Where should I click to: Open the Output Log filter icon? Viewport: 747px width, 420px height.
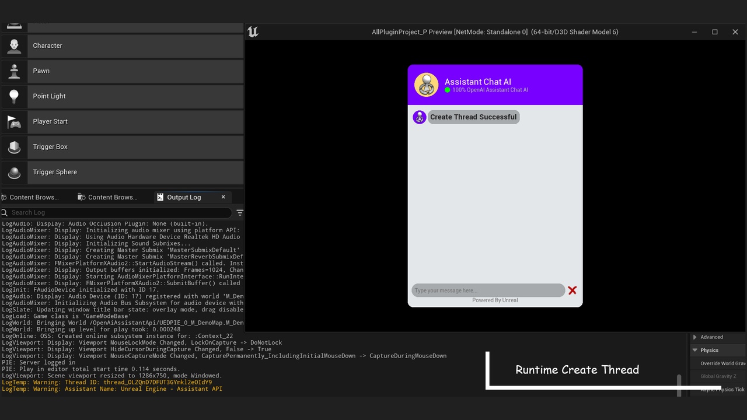pyautogui.click(x=240, y=213)
